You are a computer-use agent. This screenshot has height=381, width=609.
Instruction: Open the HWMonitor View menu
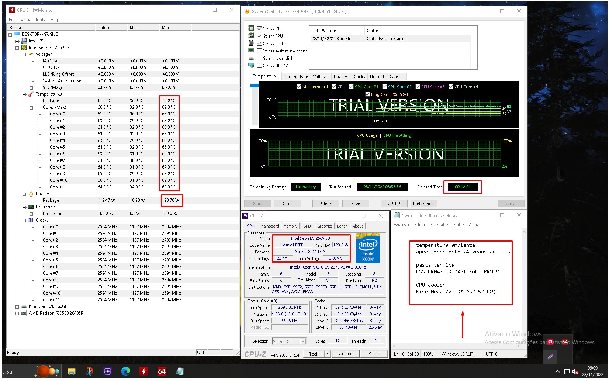(25, 20)
